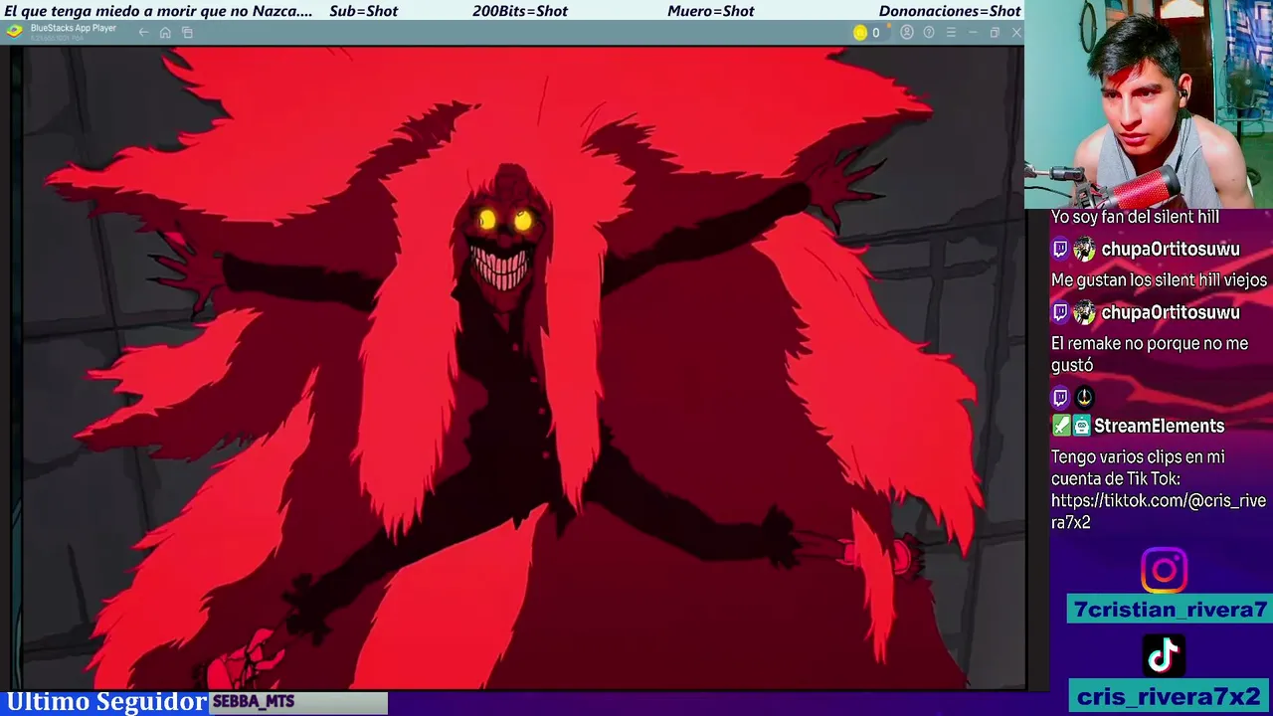1273x716 pixels.
Task: Click the '200Bits=Shot' banner text
Action: coord(520,11)
